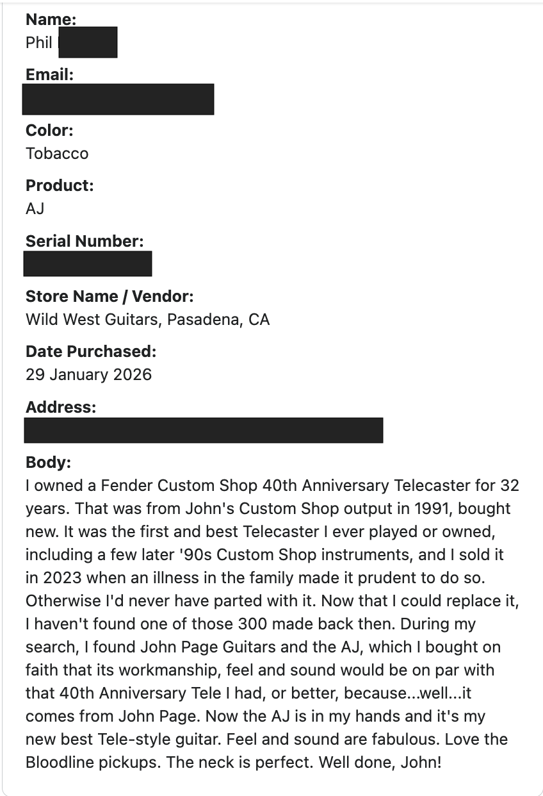Select the Tobacco color value
Viewport: 543px width, 796px height.
pos(57,154)
